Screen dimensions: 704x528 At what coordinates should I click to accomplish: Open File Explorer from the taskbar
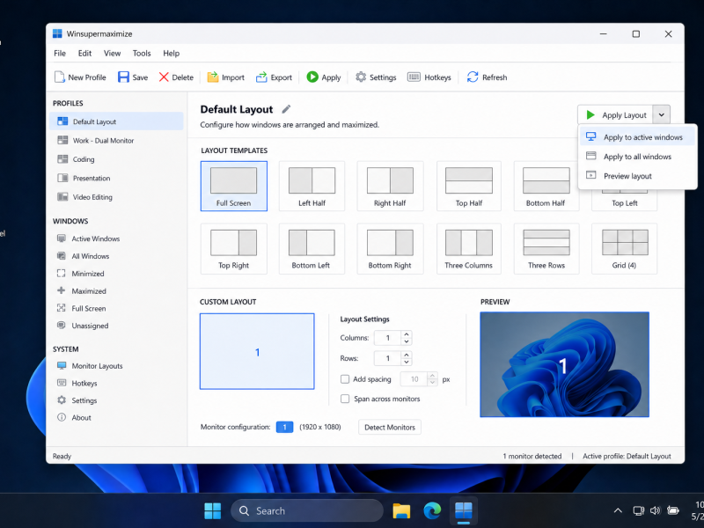pyautogui.click(x=401, y=511)
